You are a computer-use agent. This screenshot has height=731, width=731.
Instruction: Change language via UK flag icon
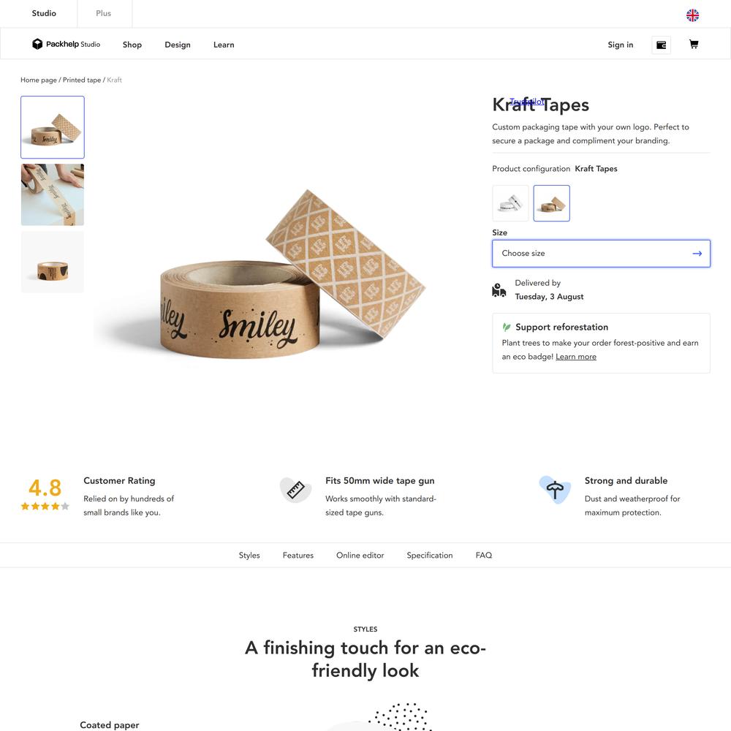(692, 15)
